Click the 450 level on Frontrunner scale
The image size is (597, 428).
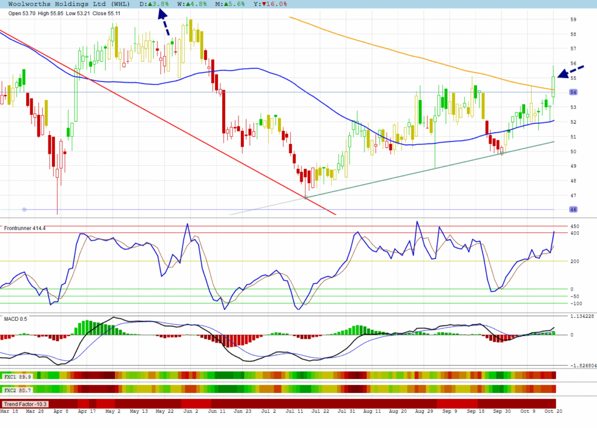point(574,226)
